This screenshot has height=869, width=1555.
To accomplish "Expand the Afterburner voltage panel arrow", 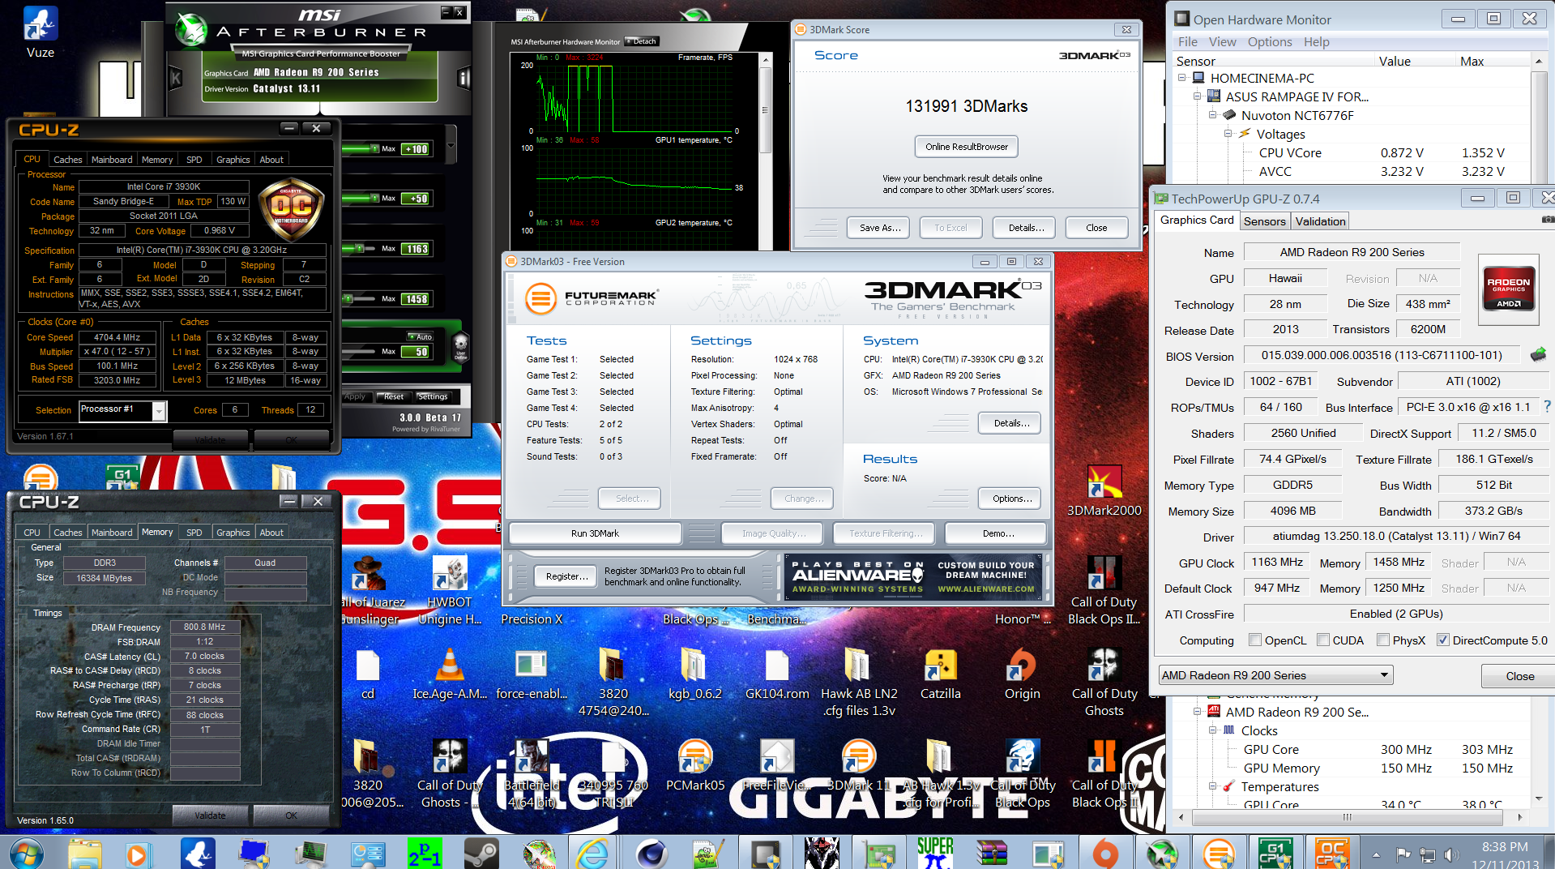I will (451, 147).
